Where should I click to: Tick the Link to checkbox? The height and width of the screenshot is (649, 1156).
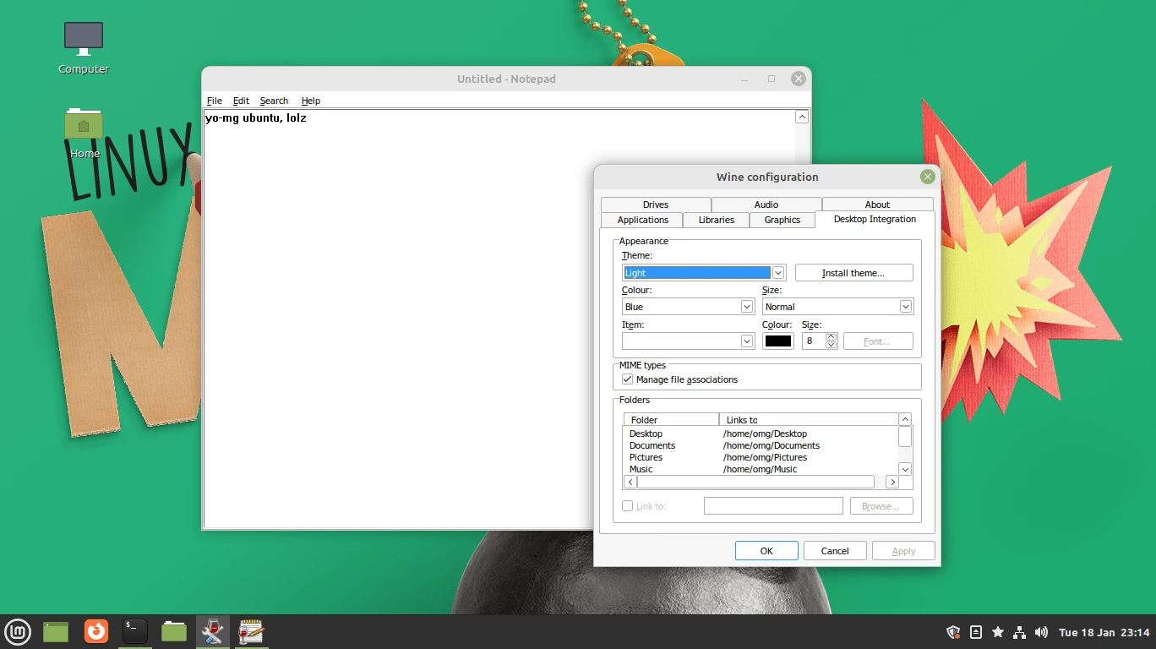(x=627, y=506)
